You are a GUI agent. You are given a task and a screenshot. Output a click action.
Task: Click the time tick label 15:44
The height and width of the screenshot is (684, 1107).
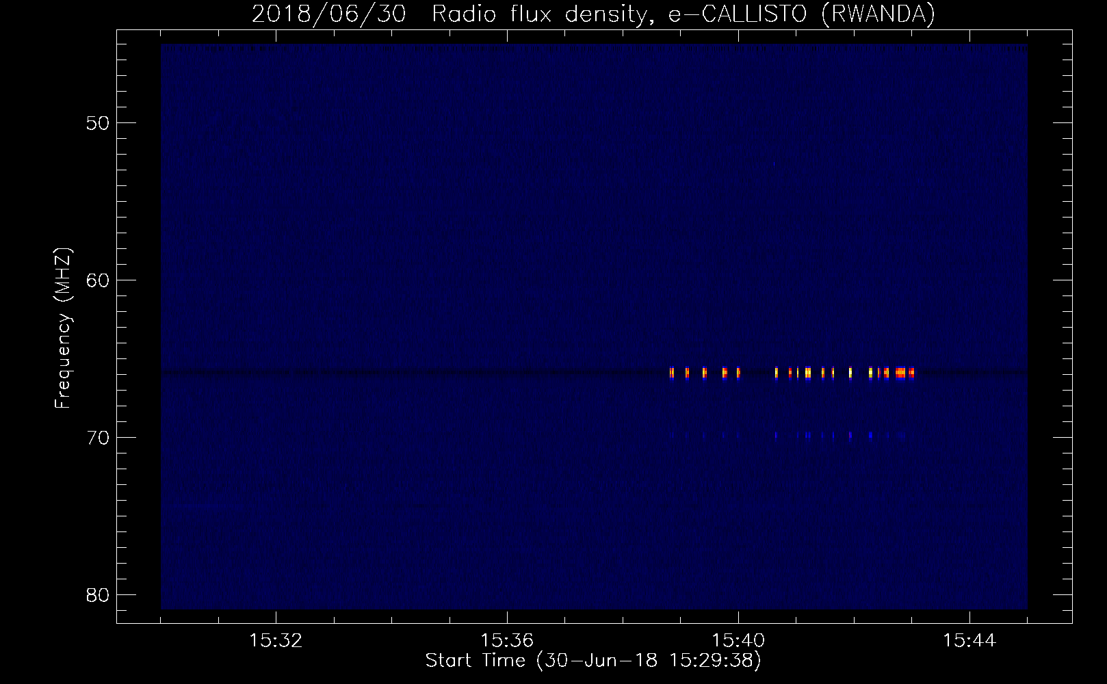[x=969, y=641]
